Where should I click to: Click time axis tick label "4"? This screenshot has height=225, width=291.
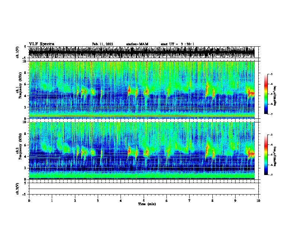(x=121, y=201)
